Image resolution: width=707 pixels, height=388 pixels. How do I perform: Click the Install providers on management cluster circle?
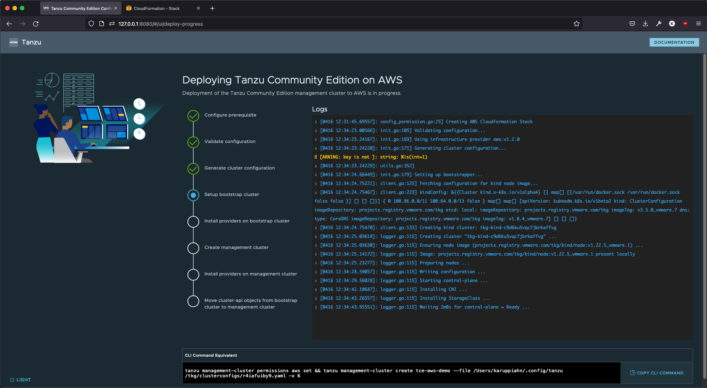pos(193,275)
